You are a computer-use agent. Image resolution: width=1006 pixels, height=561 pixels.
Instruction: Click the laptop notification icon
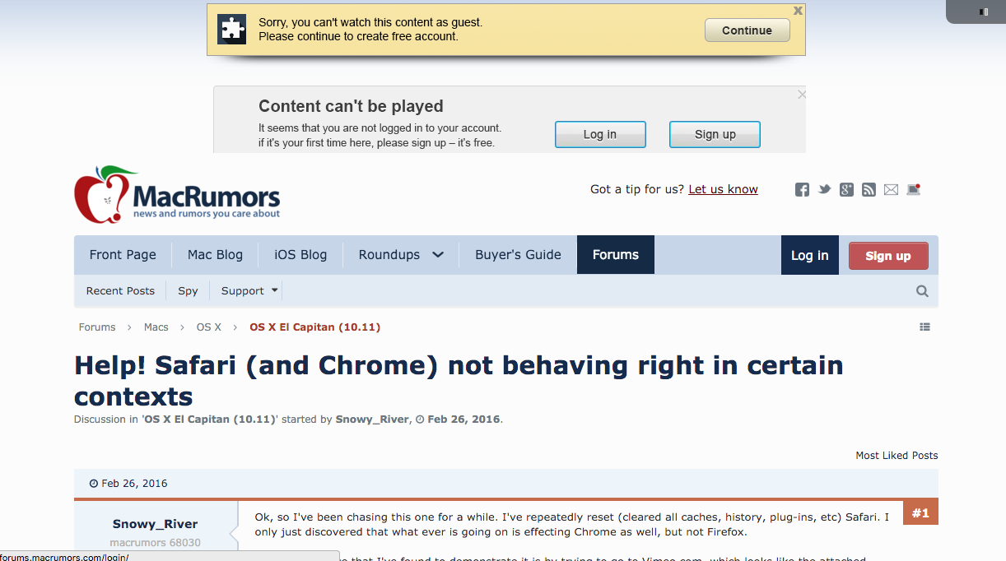click(913, 189)
